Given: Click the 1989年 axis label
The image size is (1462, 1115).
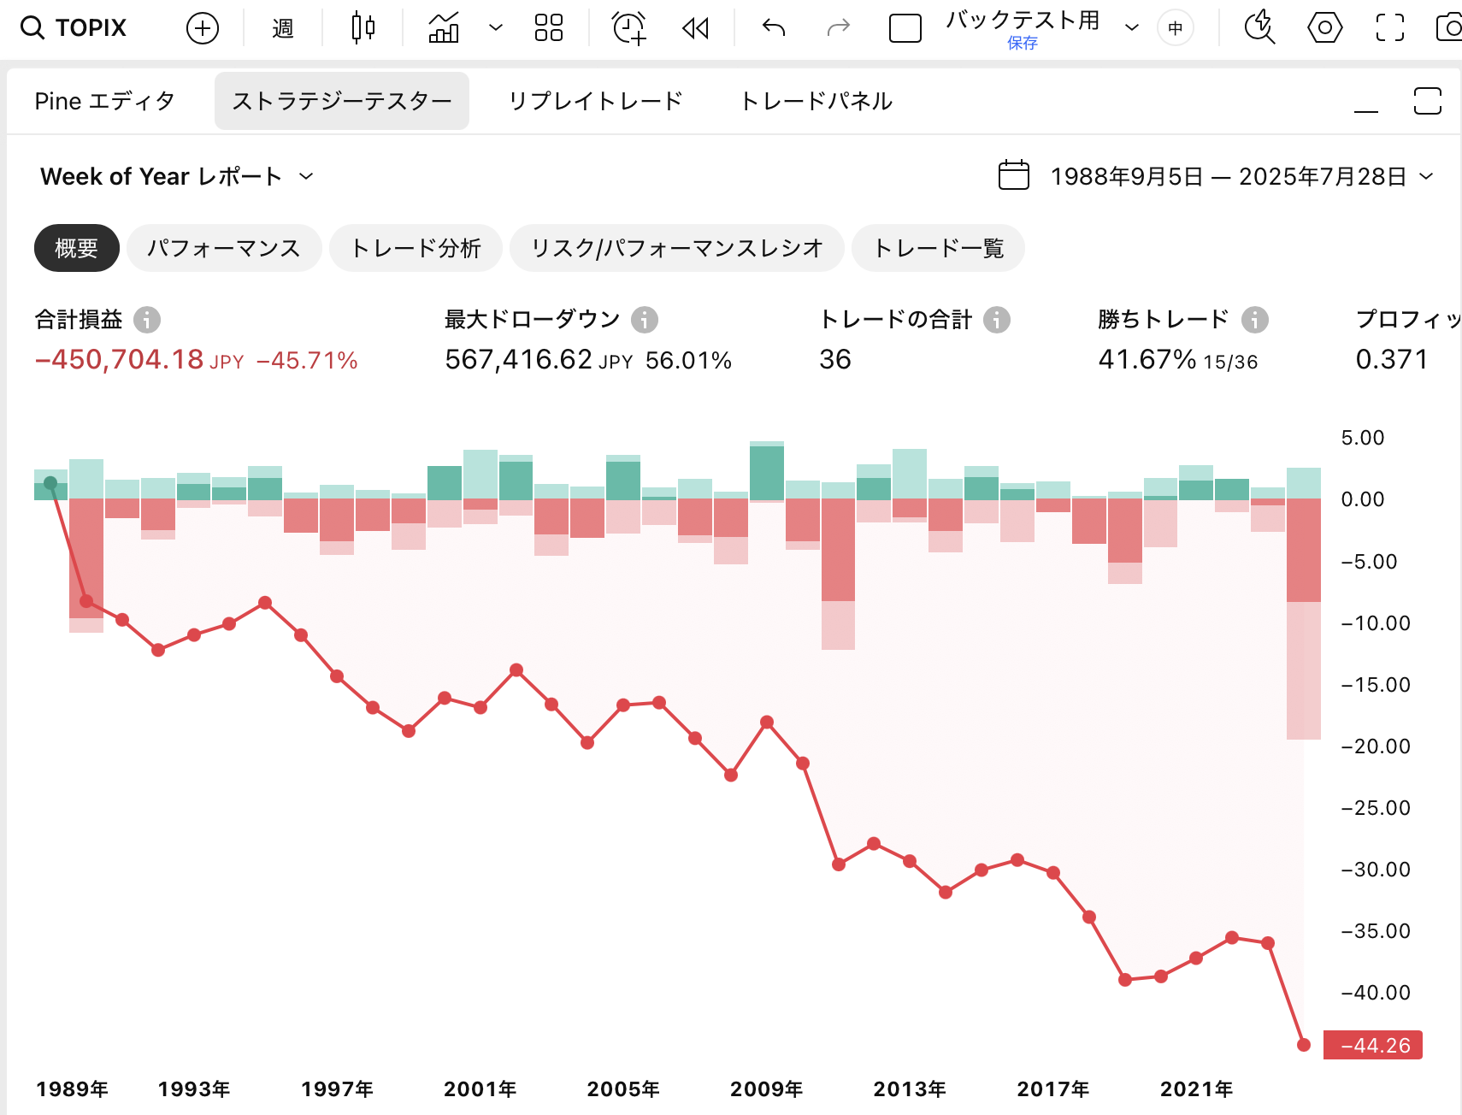Looking at the screenshot, I should pyautogui.click(x=73, y=1089).
